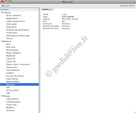Viewport: 136px width, 113px height.
Task: Select Gravure de disque entry
Action: tap(15, 76)
